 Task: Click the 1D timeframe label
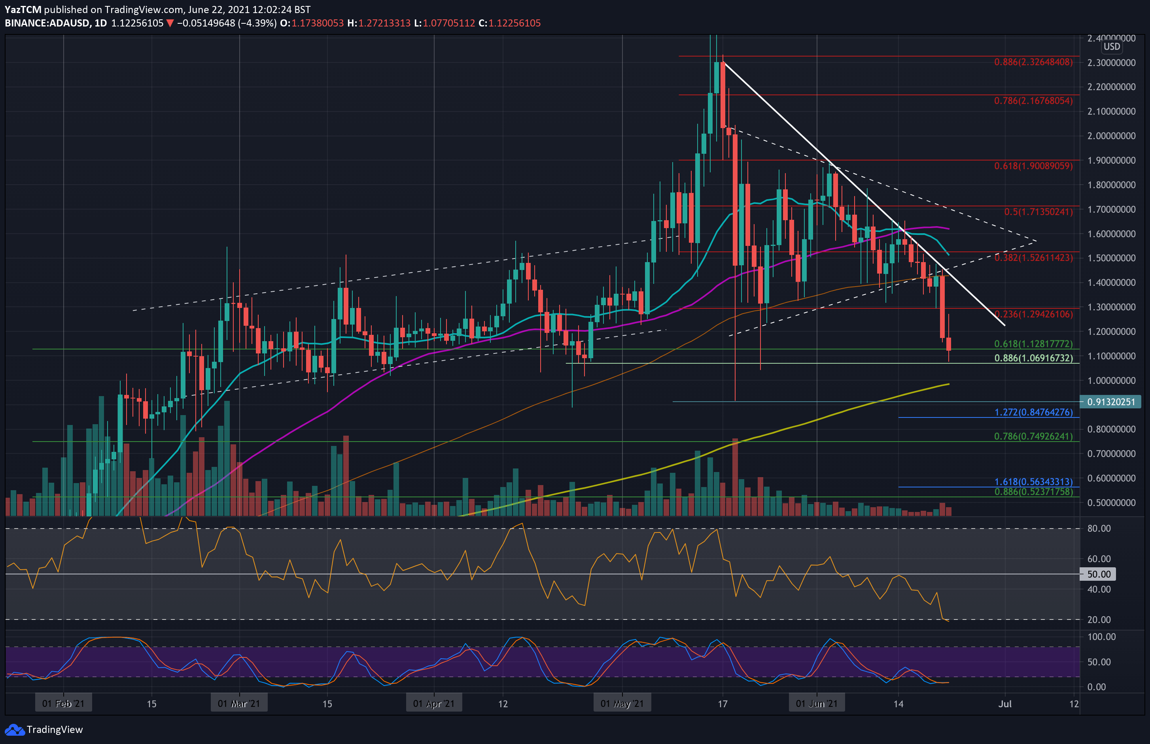pos(100,23)
